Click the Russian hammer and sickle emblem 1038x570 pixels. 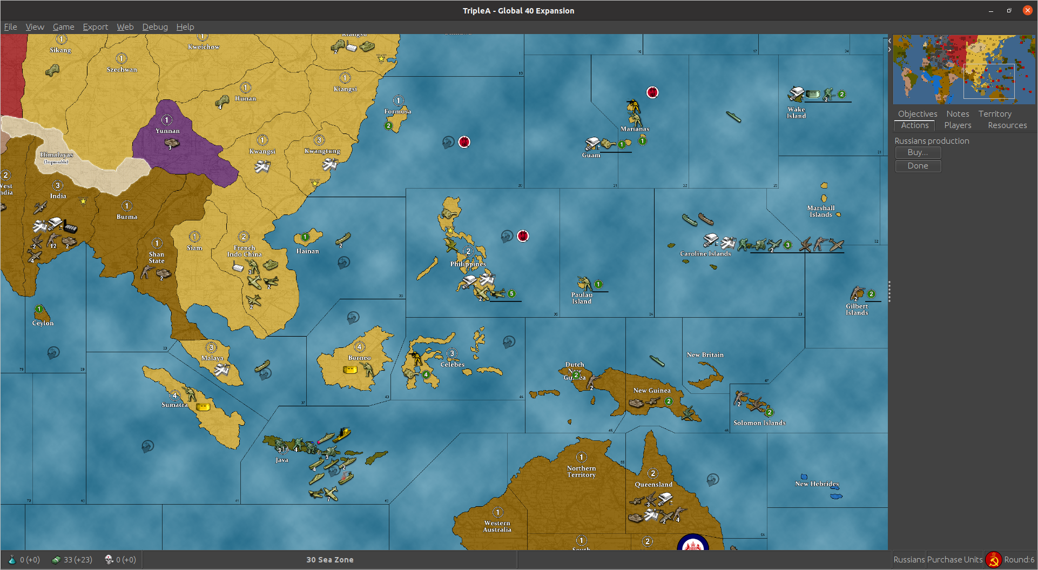[x=993, y=560]
